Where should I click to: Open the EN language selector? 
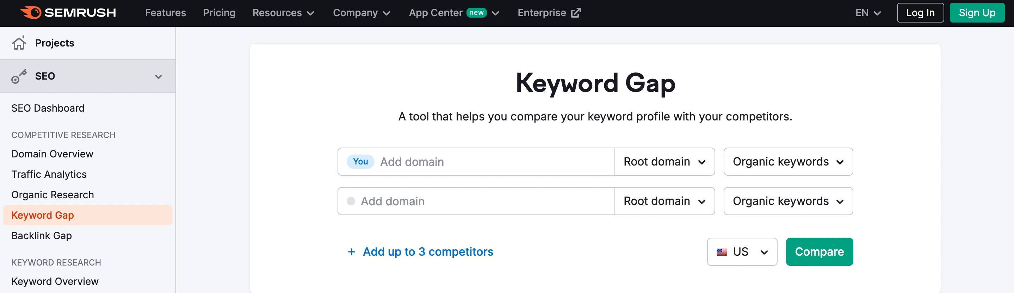[x=868, y=13]
